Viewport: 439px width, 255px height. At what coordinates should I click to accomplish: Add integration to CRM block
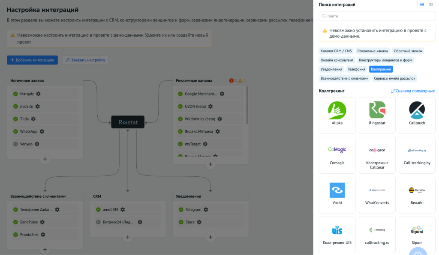128,237
